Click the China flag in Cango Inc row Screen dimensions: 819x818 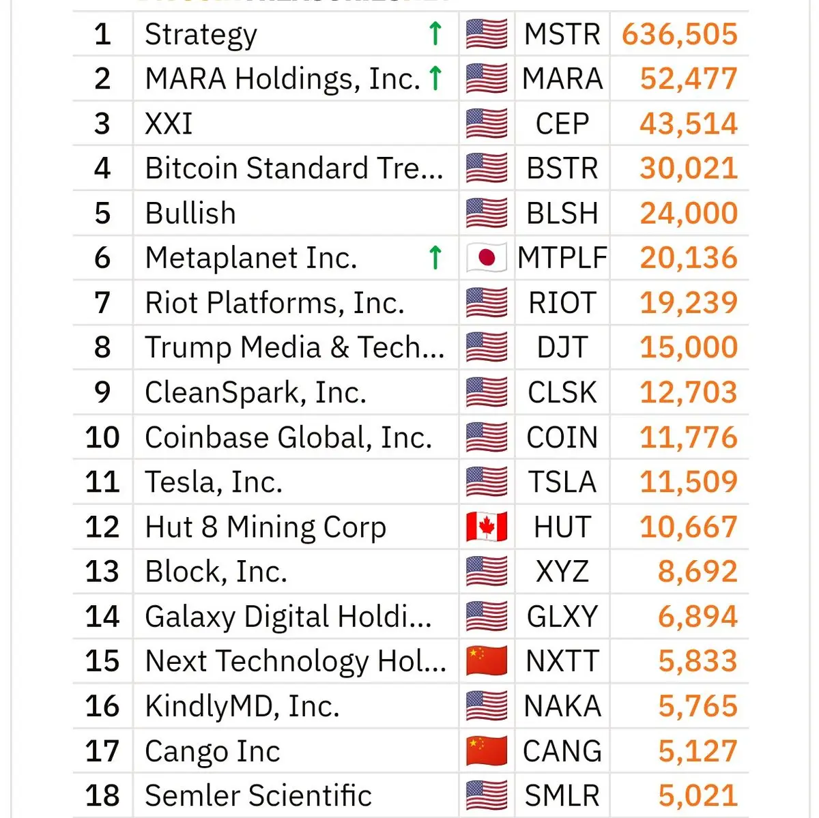(487, 750)
